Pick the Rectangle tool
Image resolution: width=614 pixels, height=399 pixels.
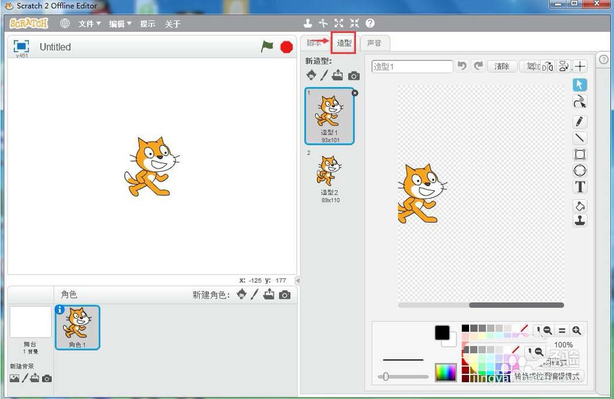580,154
